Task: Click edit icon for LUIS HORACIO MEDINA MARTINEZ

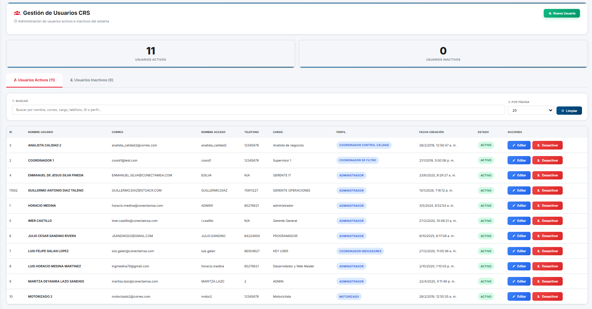Action: pyautogui.click(x=514, y=267)
